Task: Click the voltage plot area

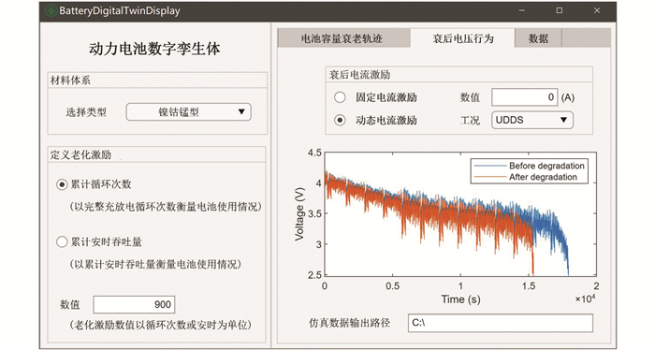Action: tap(460, 214)
